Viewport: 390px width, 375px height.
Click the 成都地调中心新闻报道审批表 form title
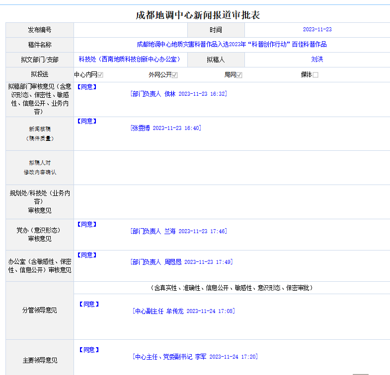pyautogui.click(x=198, y=15)
